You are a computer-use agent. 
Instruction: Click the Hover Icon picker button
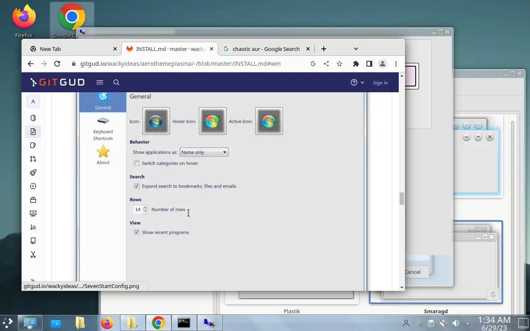coord(212,121)
